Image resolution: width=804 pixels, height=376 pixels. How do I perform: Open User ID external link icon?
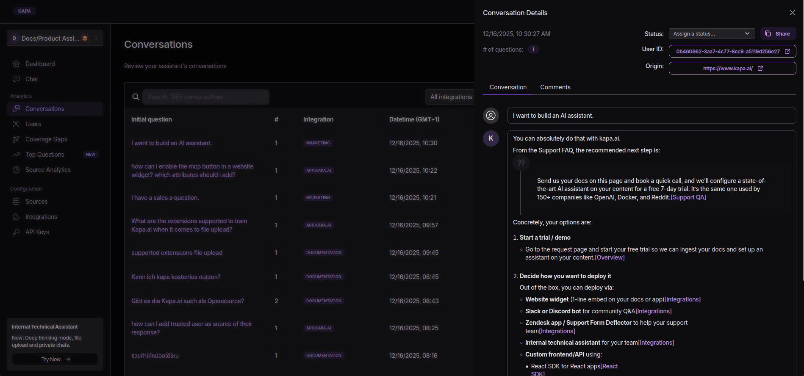click(787, 51)
